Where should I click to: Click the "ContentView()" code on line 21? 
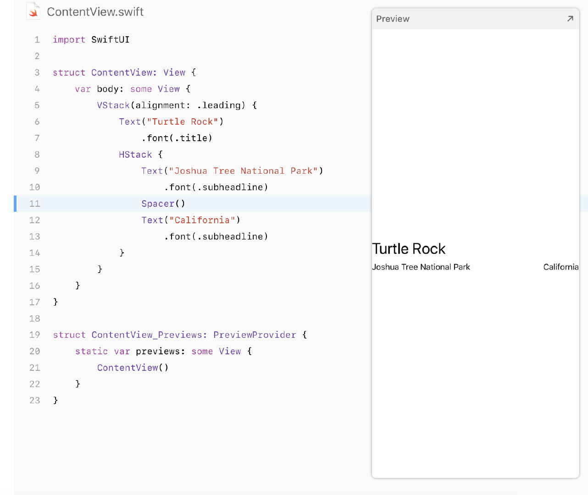click(x=133, y=368)
